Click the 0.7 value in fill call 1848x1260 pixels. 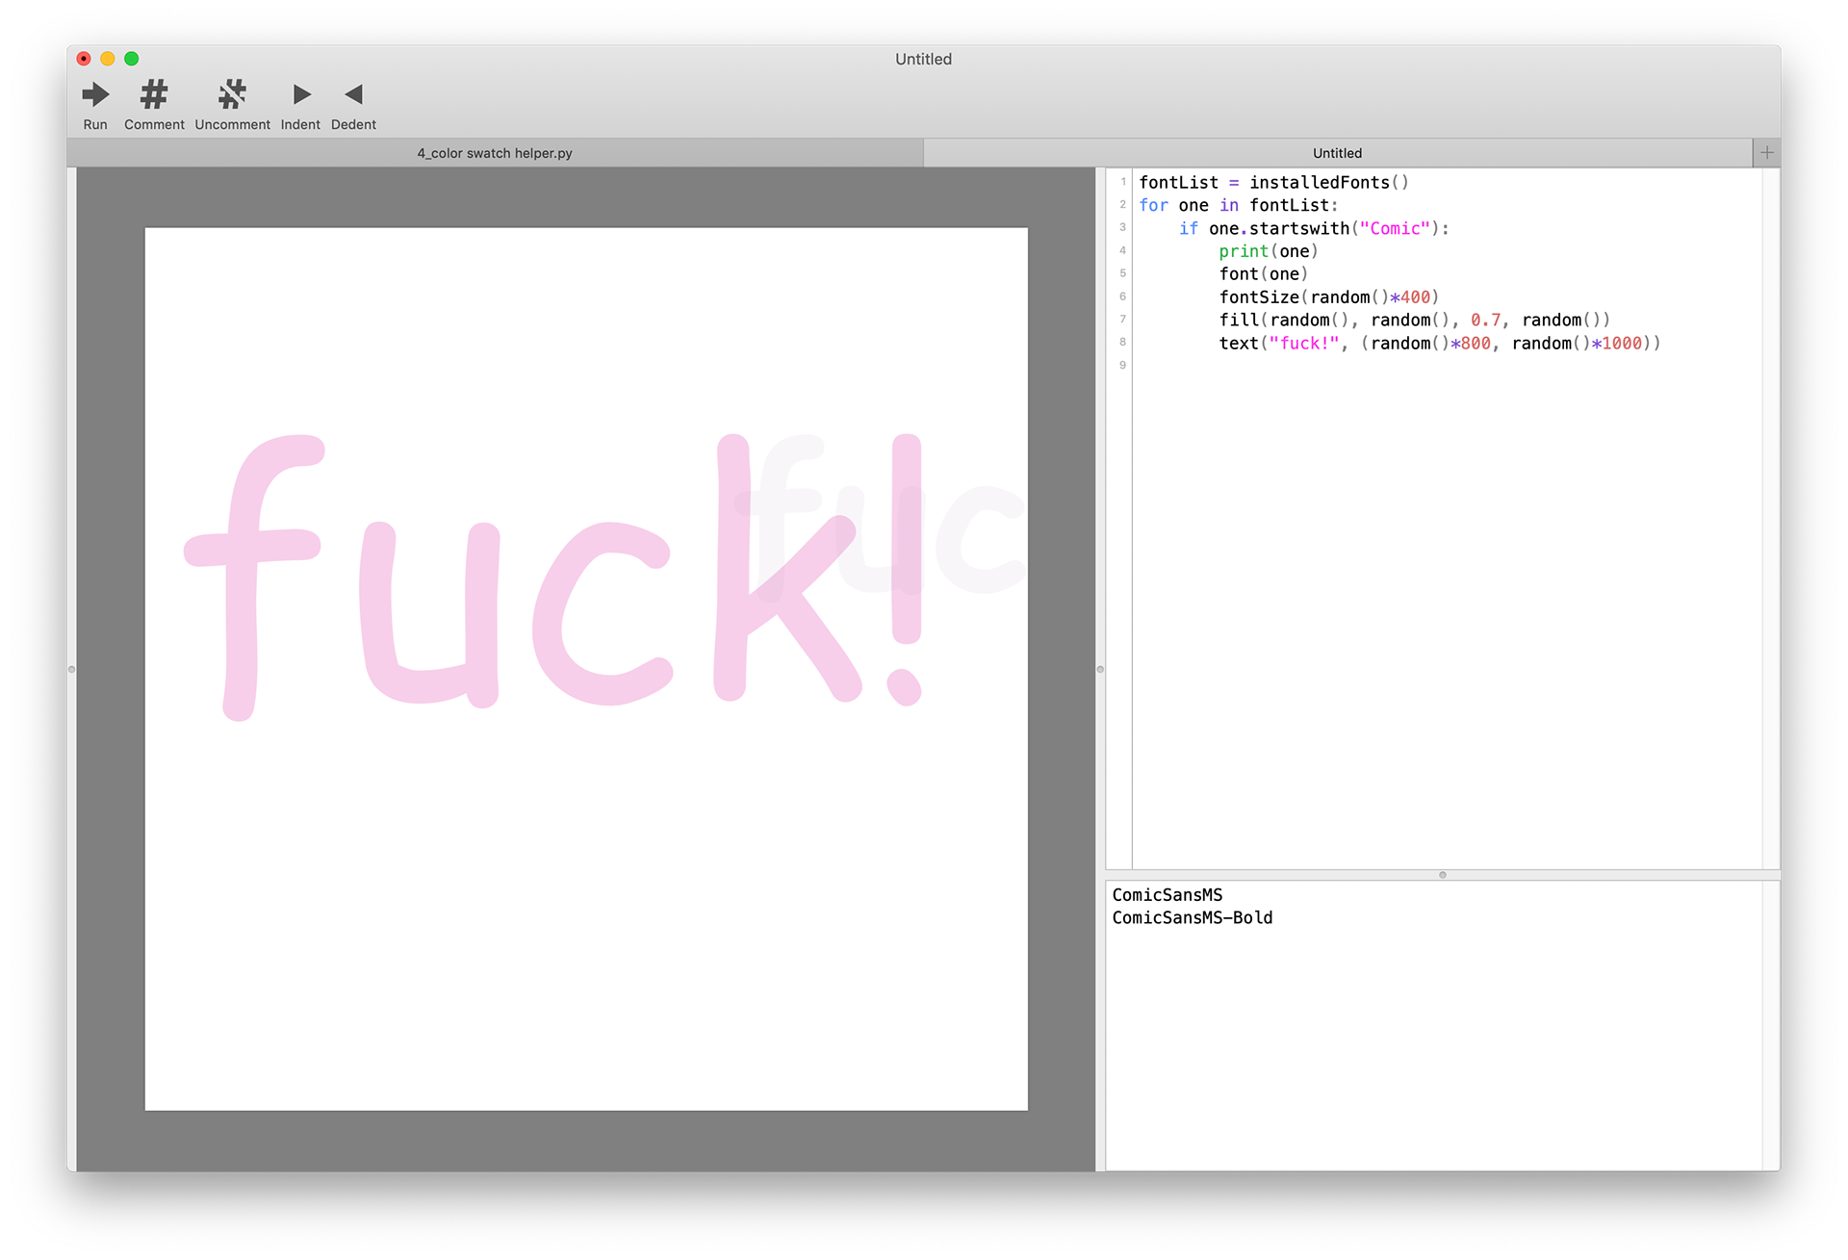(1485, 321)
